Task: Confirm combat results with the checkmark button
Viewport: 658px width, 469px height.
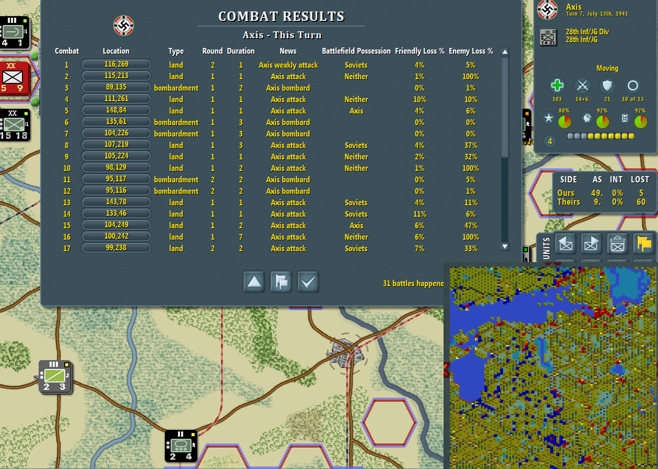Action: (x=308, y=282)
